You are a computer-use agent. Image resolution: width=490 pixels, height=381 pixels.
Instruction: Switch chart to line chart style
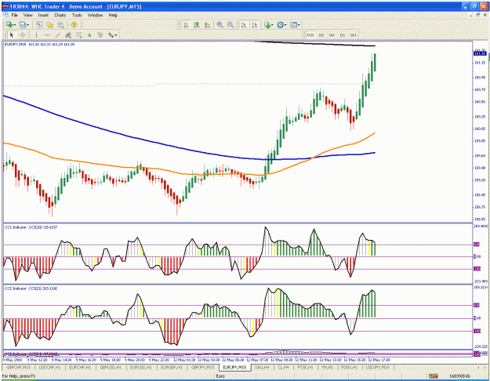(x=207, y=24)
